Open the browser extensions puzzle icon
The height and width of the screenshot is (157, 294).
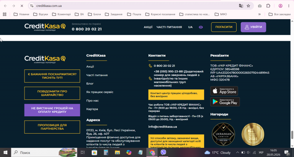pos(268,6)
